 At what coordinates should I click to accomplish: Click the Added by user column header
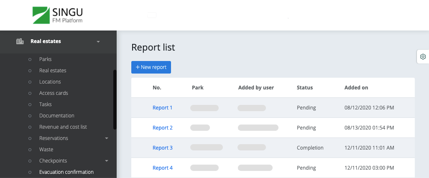(x=256, y=88)
